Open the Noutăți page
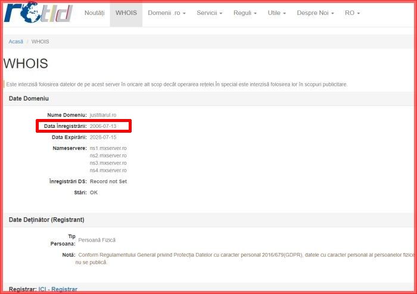 click(94, 12)
